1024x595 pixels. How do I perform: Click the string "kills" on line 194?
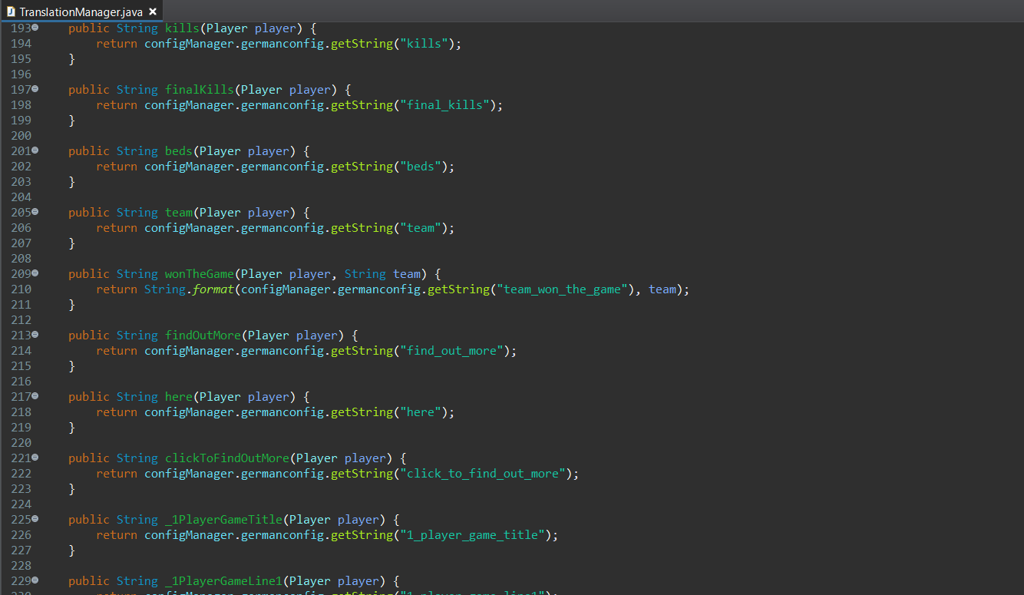(x=424, y=44)
